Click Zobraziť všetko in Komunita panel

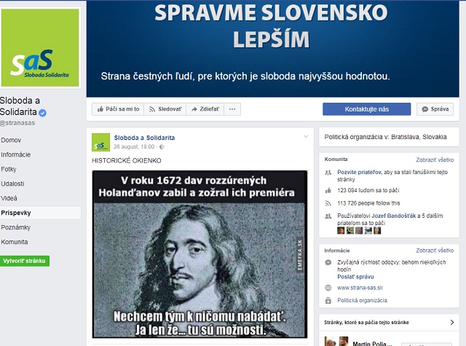pos(435,160)
